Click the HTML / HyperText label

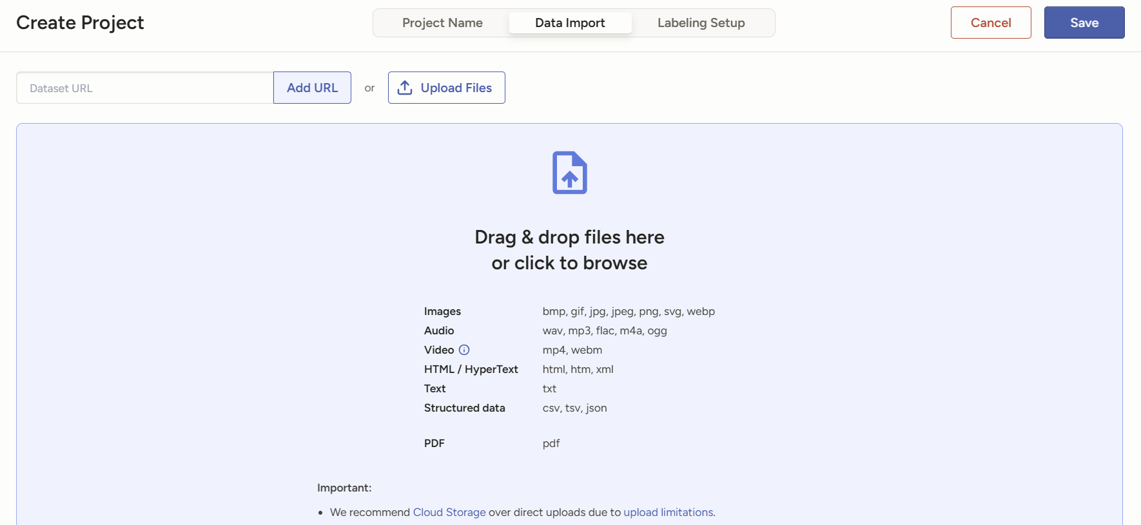coord(471,369)
